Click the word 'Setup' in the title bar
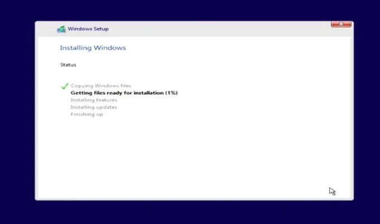 tap(101, 29)
